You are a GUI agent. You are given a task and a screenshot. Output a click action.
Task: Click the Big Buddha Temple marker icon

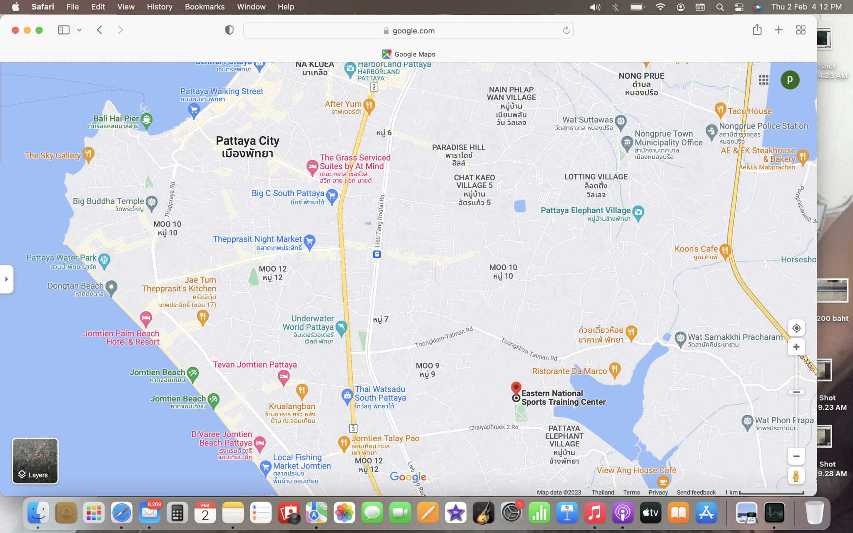152,203
